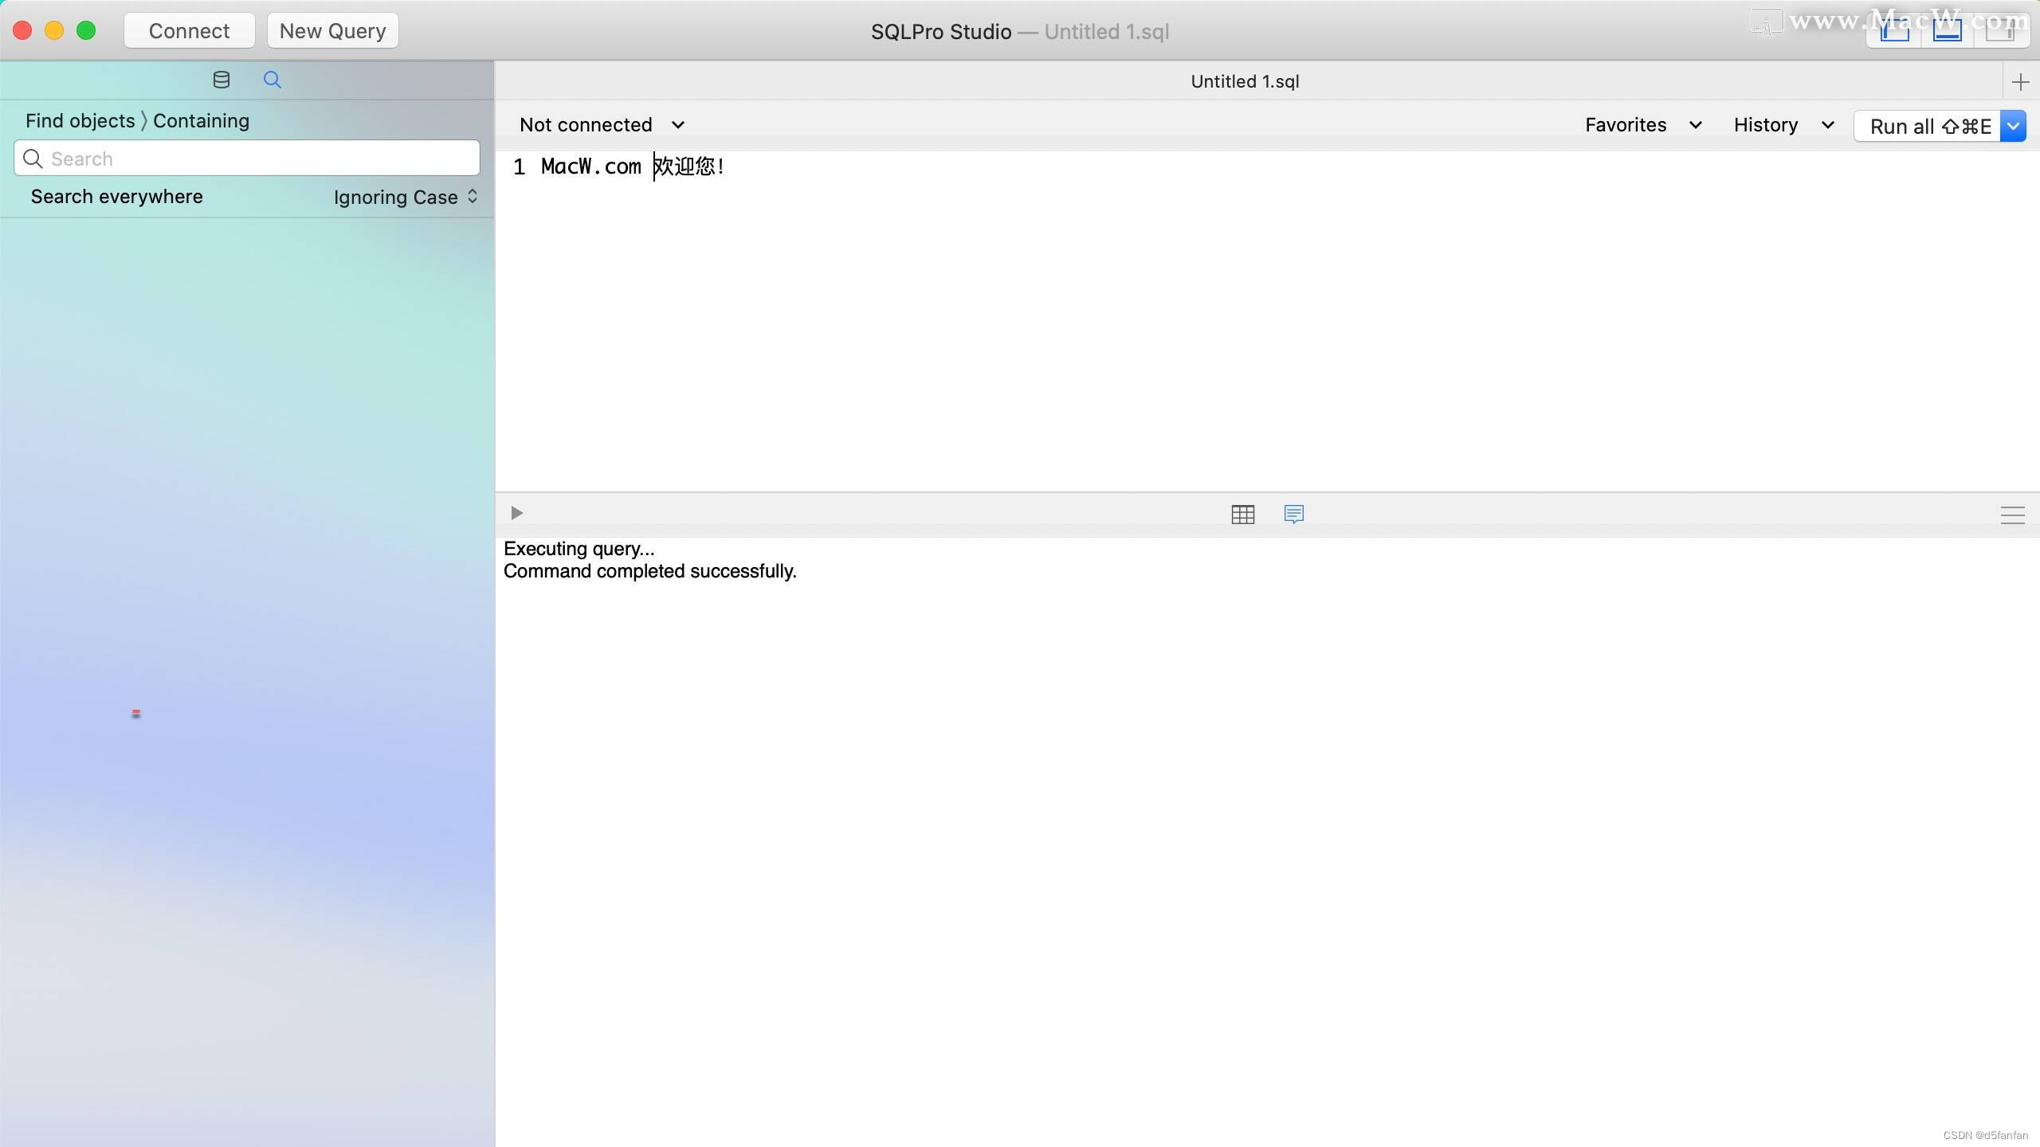2040x1147 pixels.
Task: Show results as table grid
Action: pyautogui.click(x=1242, y=514)
